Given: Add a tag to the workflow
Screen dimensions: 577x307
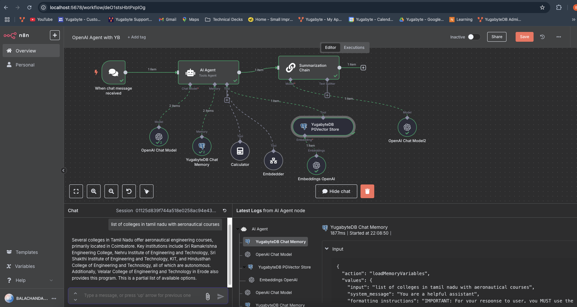Looking at the screenshot, I should pos(137,37).
